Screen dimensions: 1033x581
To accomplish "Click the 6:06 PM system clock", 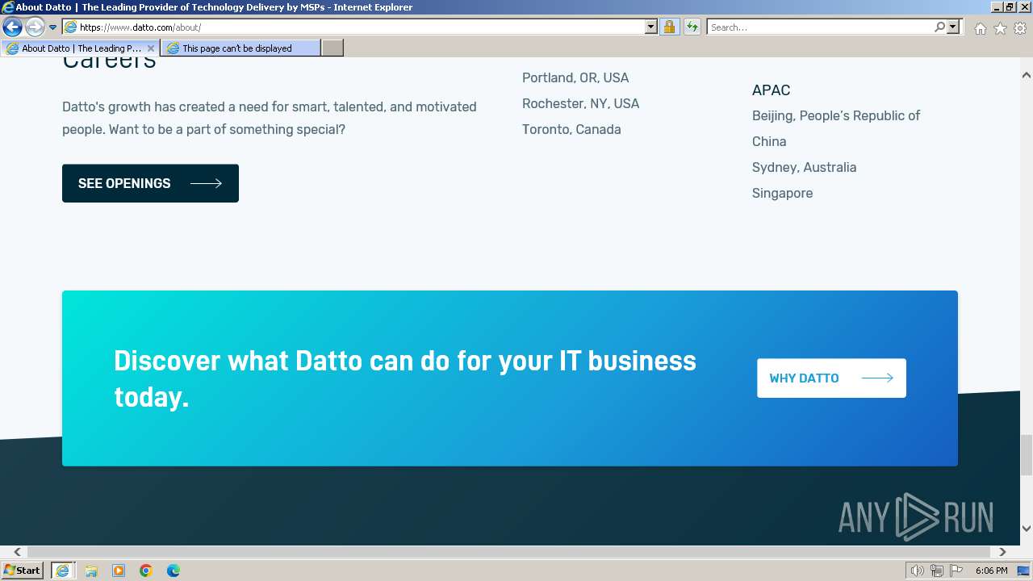I will point(991,571).
